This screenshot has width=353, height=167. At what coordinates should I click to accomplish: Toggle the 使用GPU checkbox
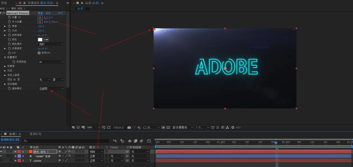tap(39, 53)
